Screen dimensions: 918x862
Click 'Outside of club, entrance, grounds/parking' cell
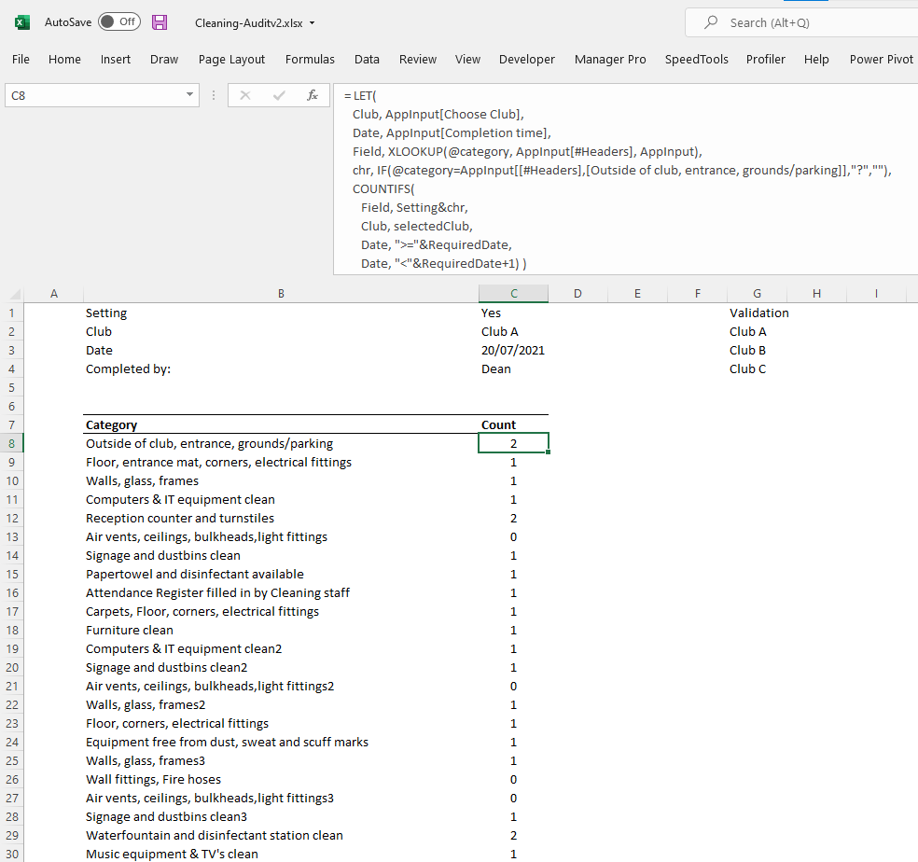[281, 443]
